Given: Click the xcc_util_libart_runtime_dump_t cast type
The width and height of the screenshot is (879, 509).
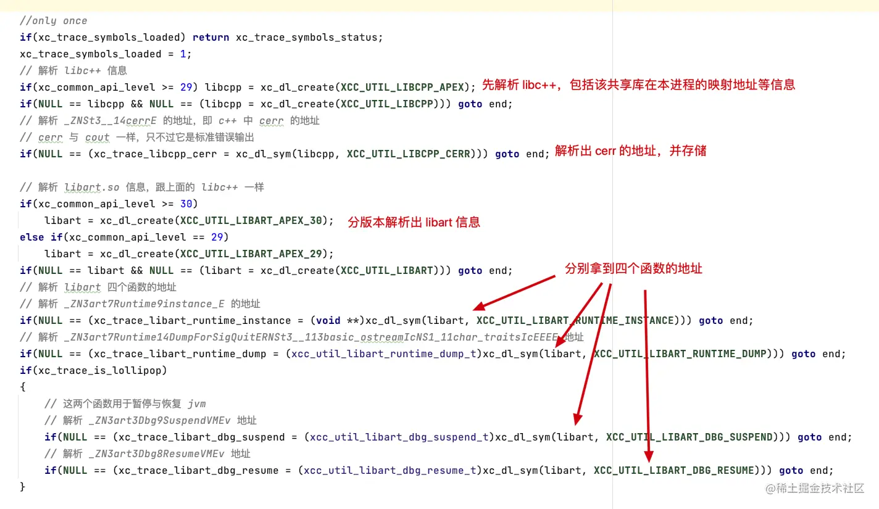Looking at the screenshot, I should tap(383, 354).
